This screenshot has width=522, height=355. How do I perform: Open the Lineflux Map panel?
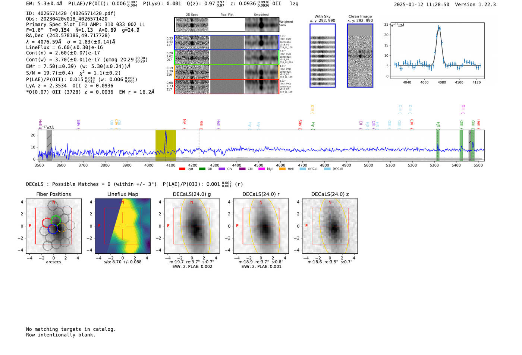coord(123,226)
